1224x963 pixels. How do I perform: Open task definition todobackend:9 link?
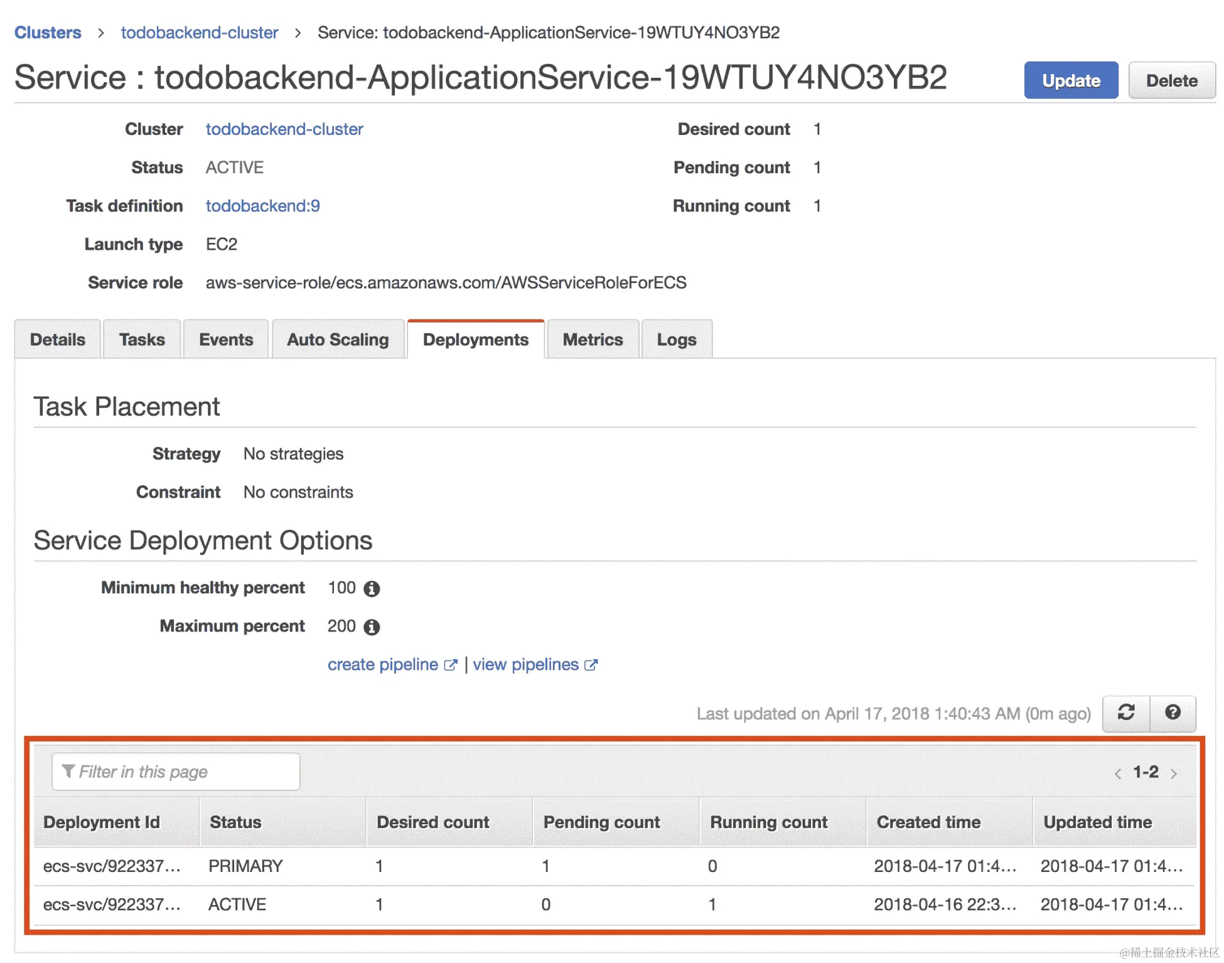(x=262, y=206)
